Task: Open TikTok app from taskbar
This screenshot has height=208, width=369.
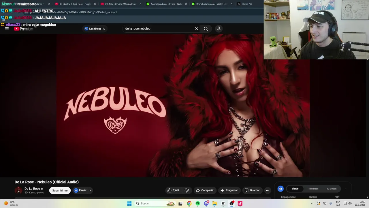Action: [x=240, y=203]
